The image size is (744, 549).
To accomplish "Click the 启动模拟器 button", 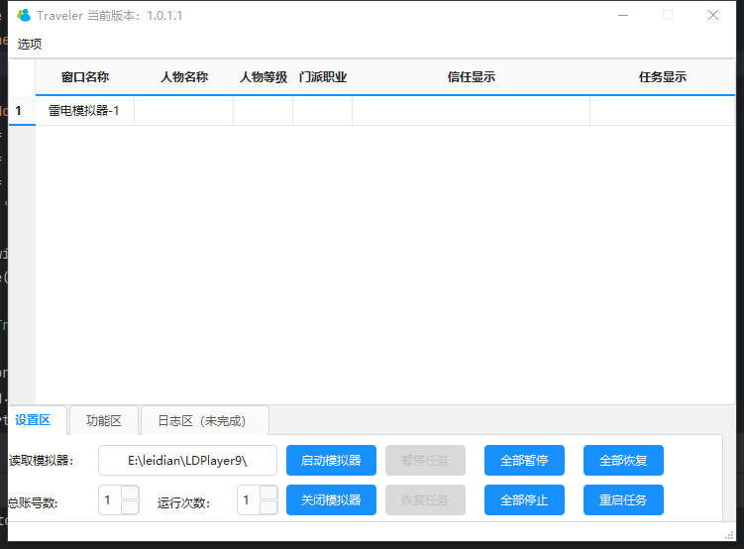I will 331,460.
